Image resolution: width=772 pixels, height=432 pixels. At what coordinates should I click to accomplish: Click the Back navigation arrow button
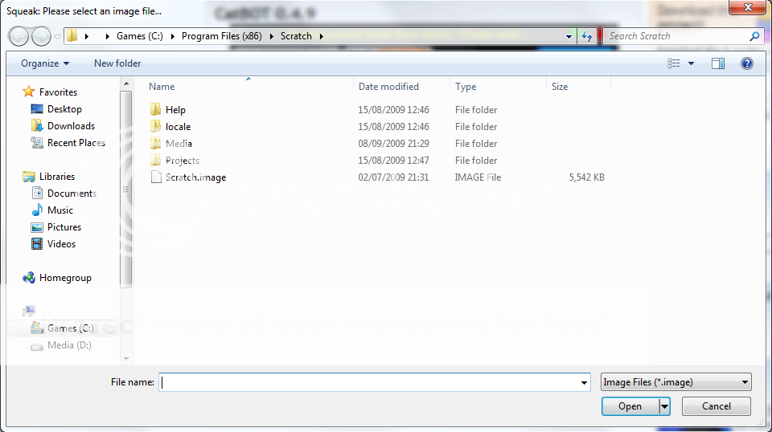click(x=19, y=36)
